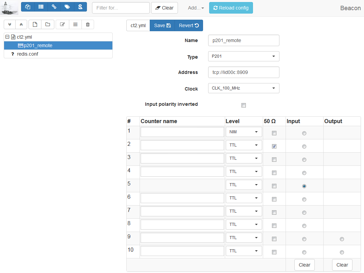This screenshot has width=364, height=273.
Task: Click the Filter for... search field
Action: [x=121, y=8]
